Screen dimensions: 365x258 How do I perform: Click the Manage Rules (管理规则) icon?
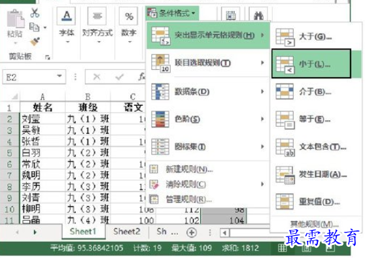[154, 199]
